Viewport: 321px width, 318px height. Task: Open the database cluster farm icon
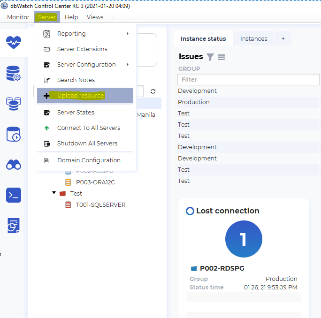[13, 104]
